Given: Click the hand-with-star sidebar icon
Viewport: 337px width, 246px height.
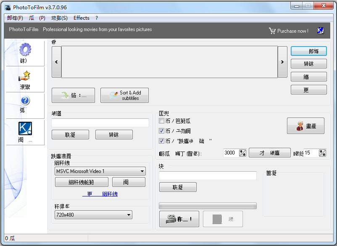Looking at the screenshot, I should [25, 76].
